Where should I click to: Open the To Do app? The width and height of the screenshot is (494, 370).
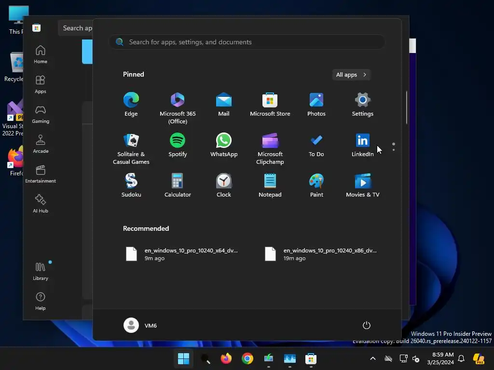(316, 145)
